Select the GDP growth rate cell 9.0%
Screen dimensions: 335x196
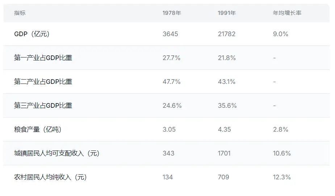[281, 34]
